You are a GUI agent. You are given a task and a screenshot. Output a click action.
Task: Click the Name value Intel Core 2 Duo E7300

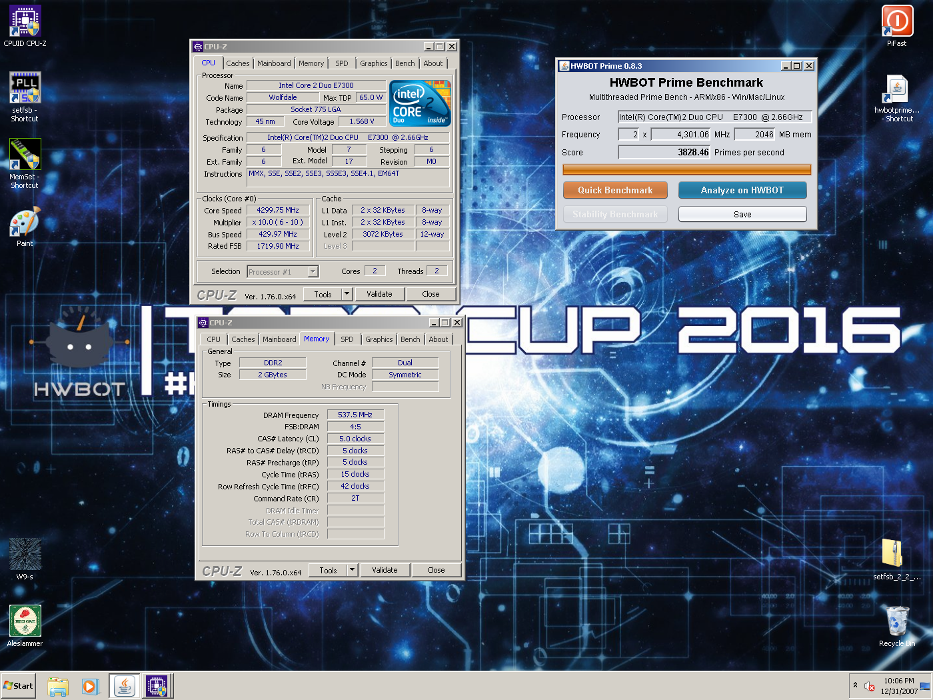point(316,85)
